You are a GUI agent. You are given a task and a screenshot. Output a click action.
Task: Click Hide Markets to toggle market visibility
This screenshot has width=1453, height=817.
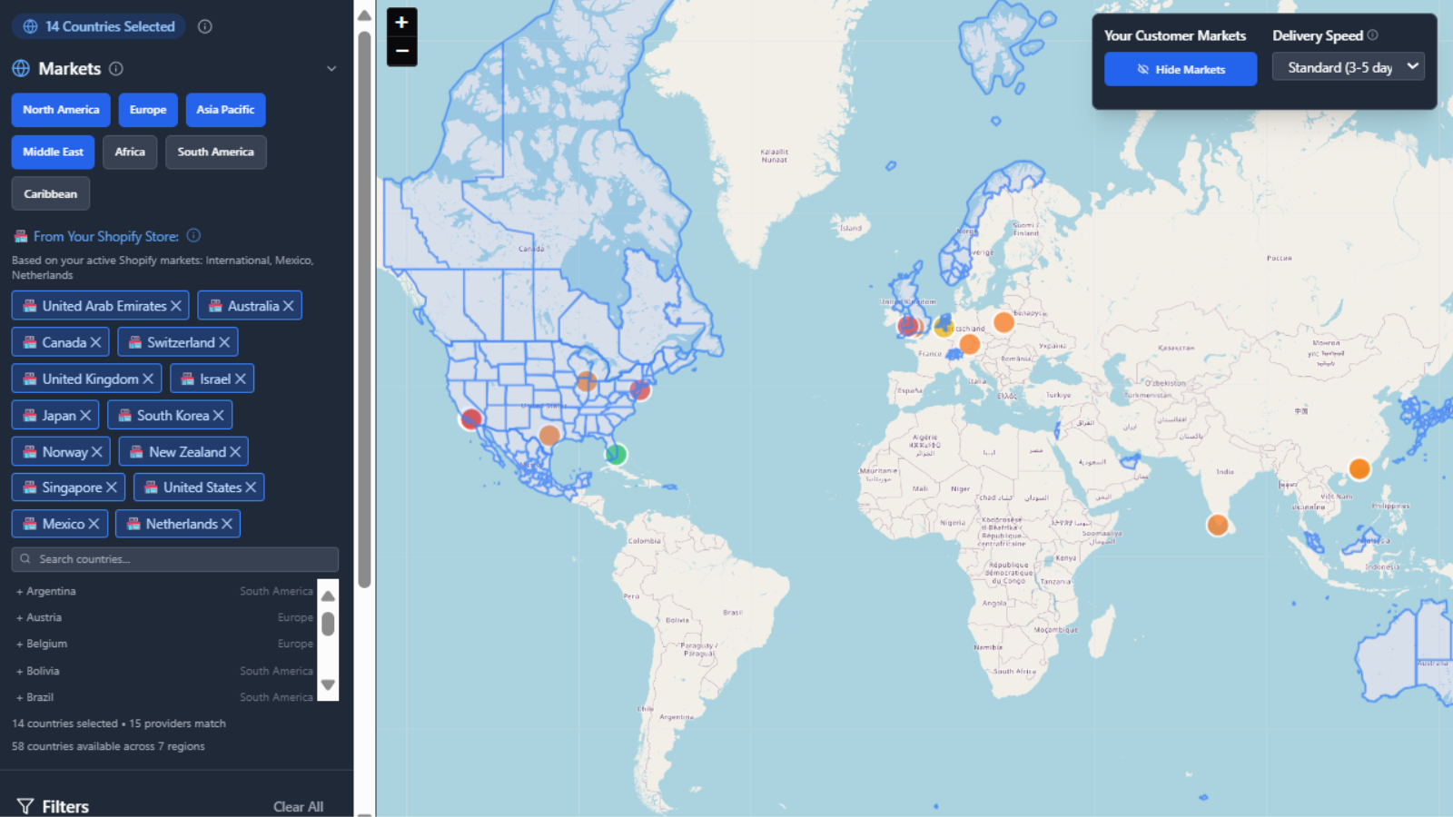point(1180,69)
